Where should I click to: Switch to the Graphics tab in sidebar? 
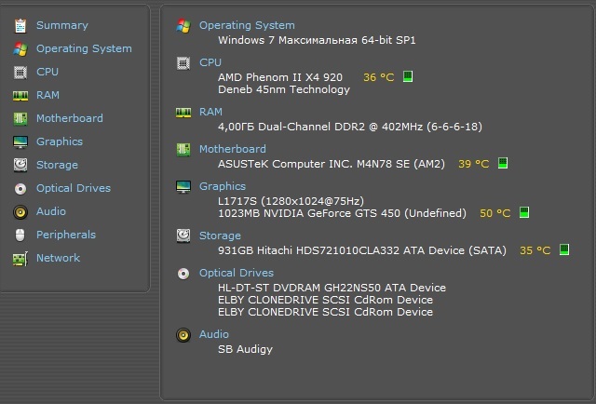tap(59, 141)
